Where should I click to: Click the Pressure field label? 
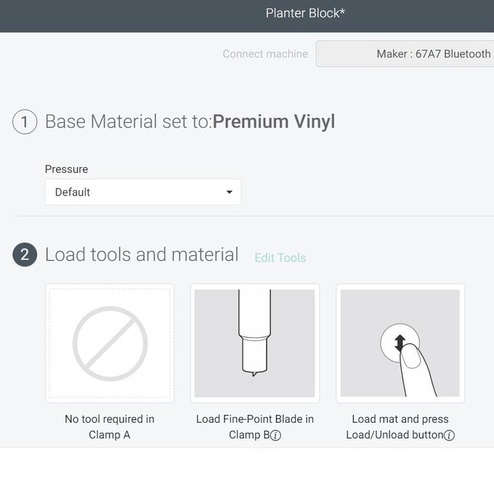(x=66, y=169)
